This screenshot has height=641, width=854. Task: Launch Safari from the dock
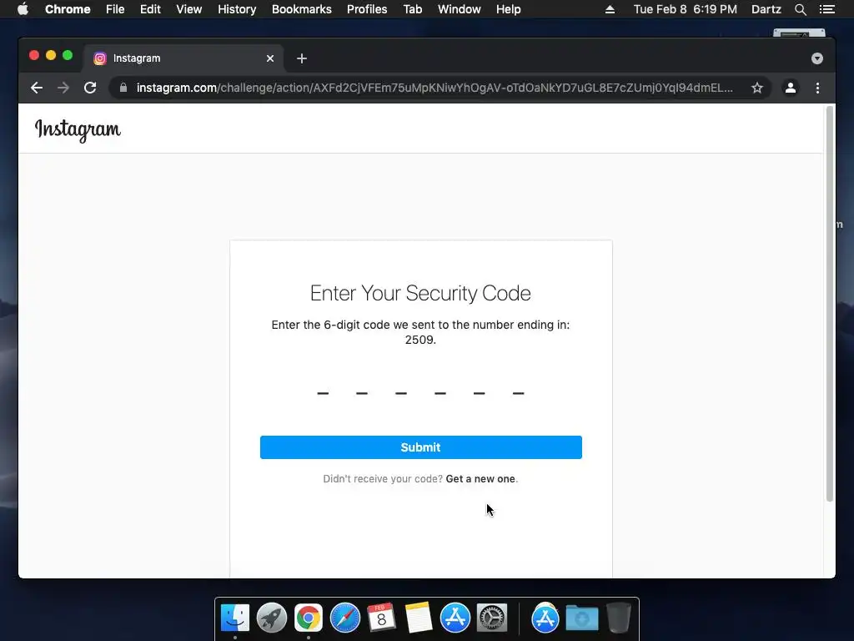click(344, 618)
